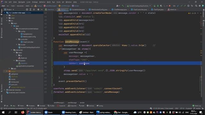
Task: Open the Git history clock icon
Action: click(188, 6)
